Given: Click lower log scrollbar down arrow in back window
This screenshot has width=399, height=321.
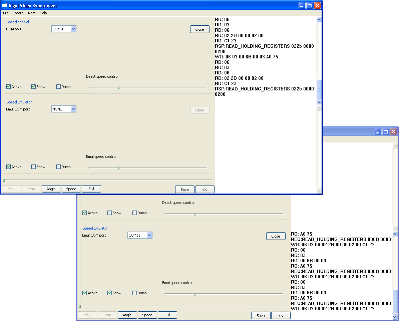Looking at the screenshot, I should [395, 317].
